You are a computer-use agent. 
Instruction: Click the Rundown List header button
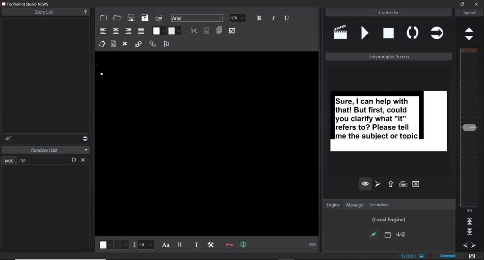45,150
